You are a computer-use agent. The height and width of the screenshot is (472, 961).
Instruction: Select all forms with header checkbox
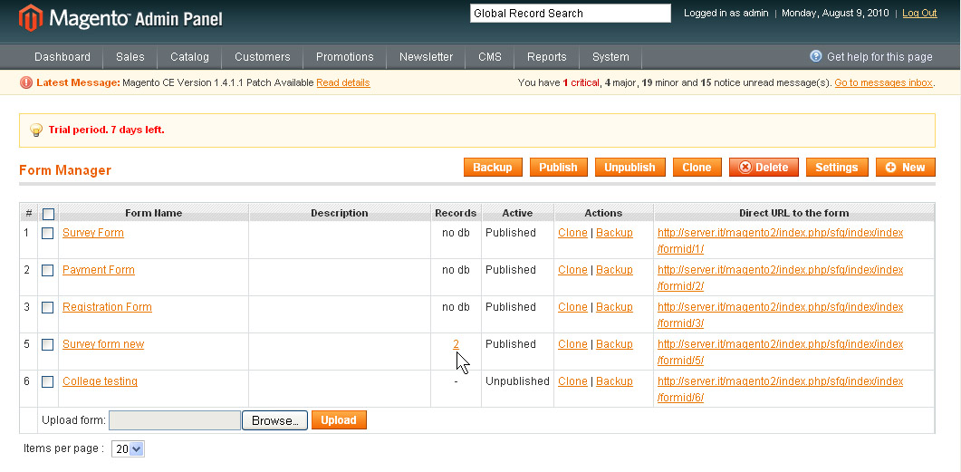click(x=48, y=214)
